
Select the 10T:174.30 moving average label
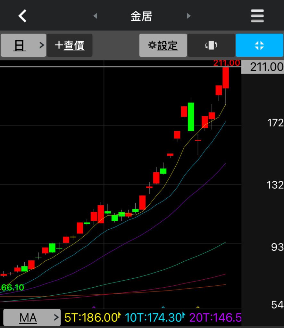154,318
